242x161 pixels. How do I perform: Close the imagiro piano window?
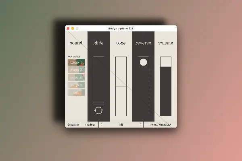68,28
